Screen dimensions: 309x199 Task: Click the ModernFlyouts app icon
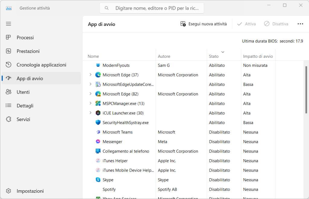click(x=98, y=65)
